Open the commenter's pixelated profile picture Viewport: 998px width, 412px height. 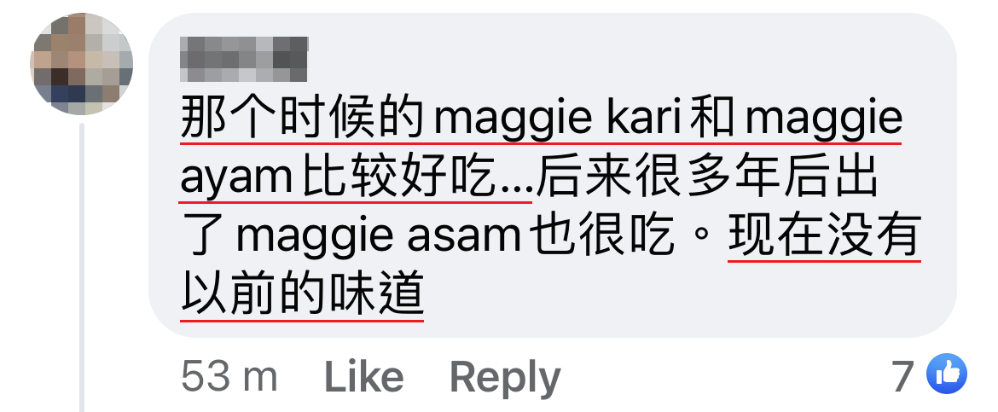click(x=82, y=64)
